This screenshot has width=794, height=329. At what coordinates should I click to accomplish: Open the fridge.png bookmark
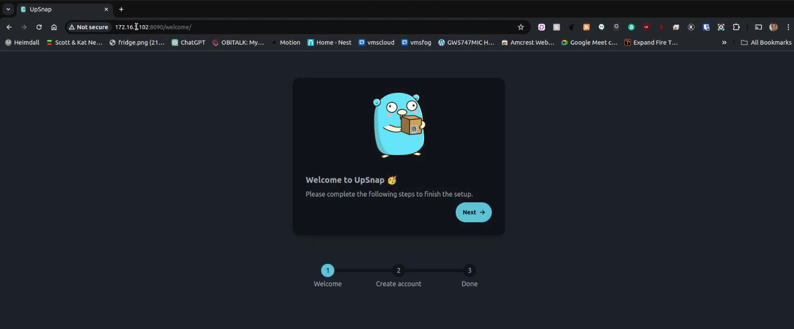[137, 43]
